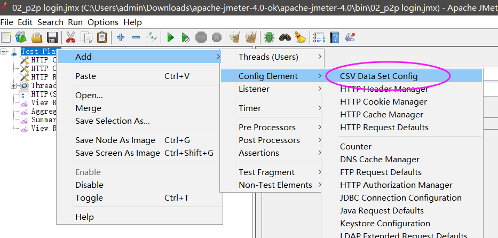This screenshot has height=238, width=498.
Task: Start the test with green play icon
Action: [171, 37]
